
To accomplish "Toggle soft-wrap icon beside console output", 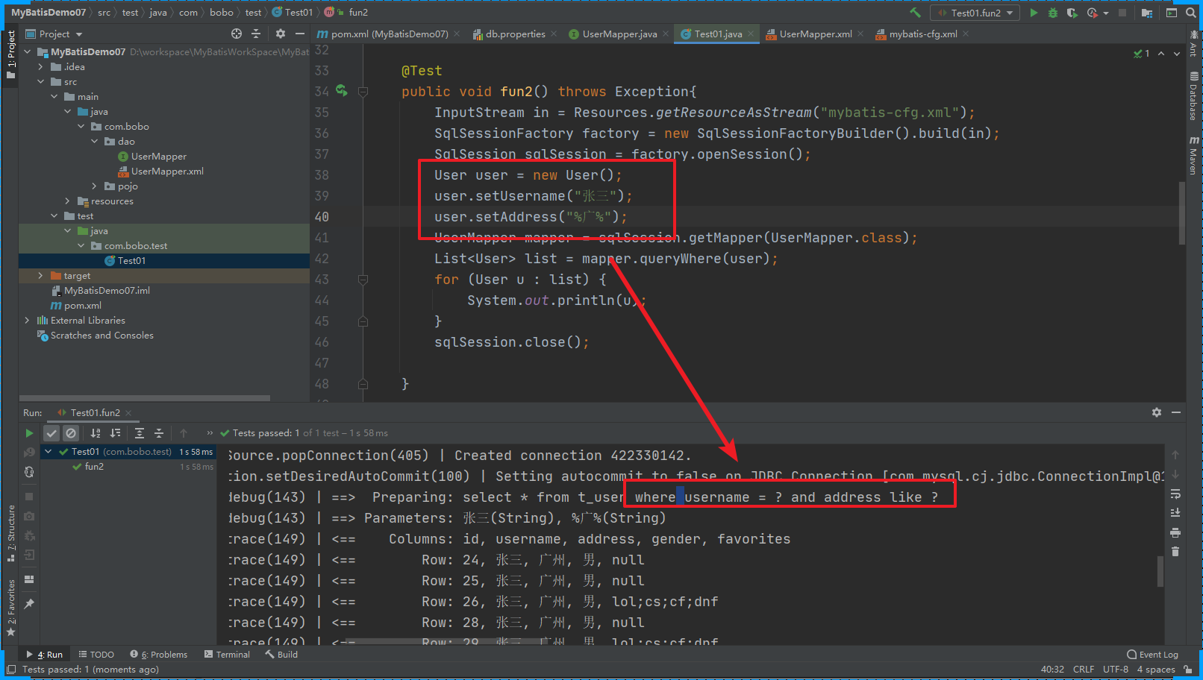I will (1175, 494).
